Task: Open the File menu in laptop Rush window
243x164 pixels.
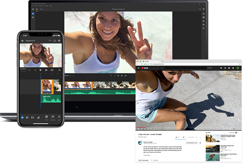Action: (33, 6)
